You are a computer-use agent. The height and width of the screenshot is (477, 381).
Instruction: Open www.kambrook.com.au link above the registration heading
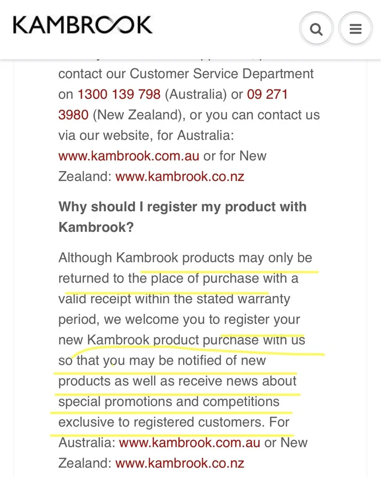(129, 156)
